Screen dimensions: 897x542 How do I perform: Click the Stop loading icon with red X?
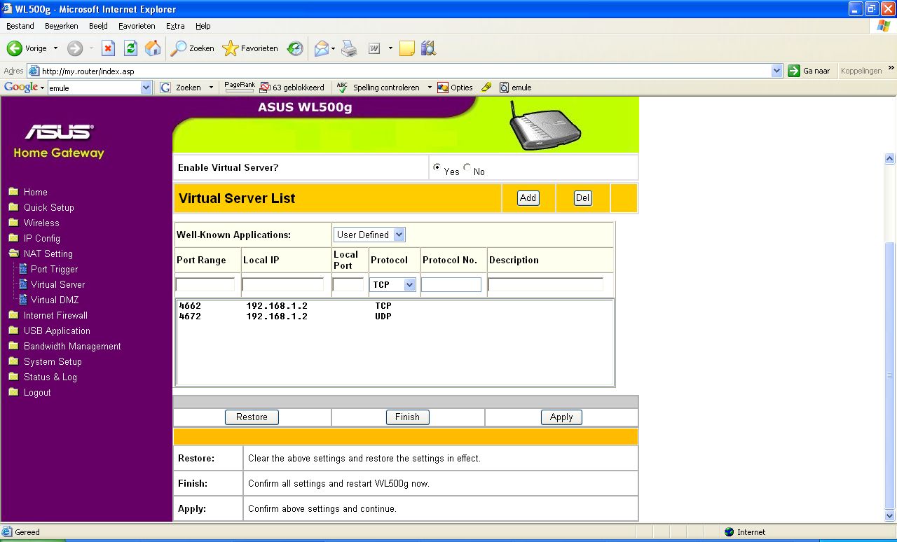coord(108,48)
